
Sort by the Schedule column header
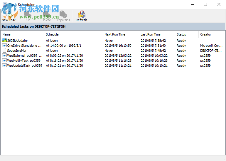click(x=73, y=34)
